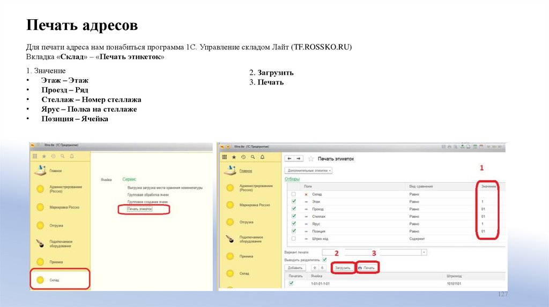Click the Подключаемое оборудование scanner icon in Сервис menu window

pyautogui.click(x=40, y=243)
